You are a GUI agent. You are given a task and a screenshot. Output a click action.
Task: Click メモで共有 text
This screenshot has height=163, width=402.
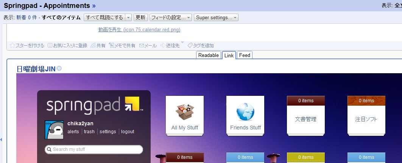pos(125,46)
